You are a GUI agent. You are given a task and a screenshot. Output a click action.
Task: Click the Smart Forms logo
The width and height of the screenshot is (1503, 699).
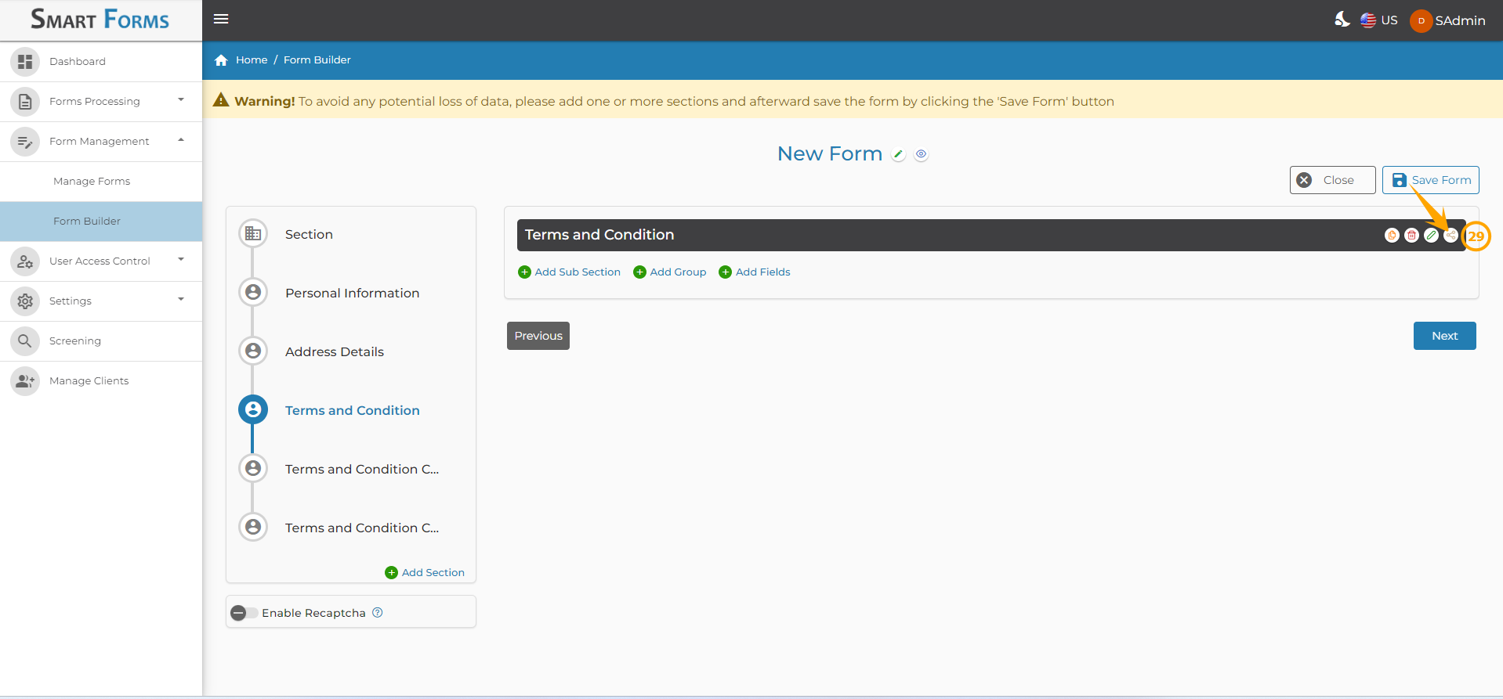(x=100, y=20)
